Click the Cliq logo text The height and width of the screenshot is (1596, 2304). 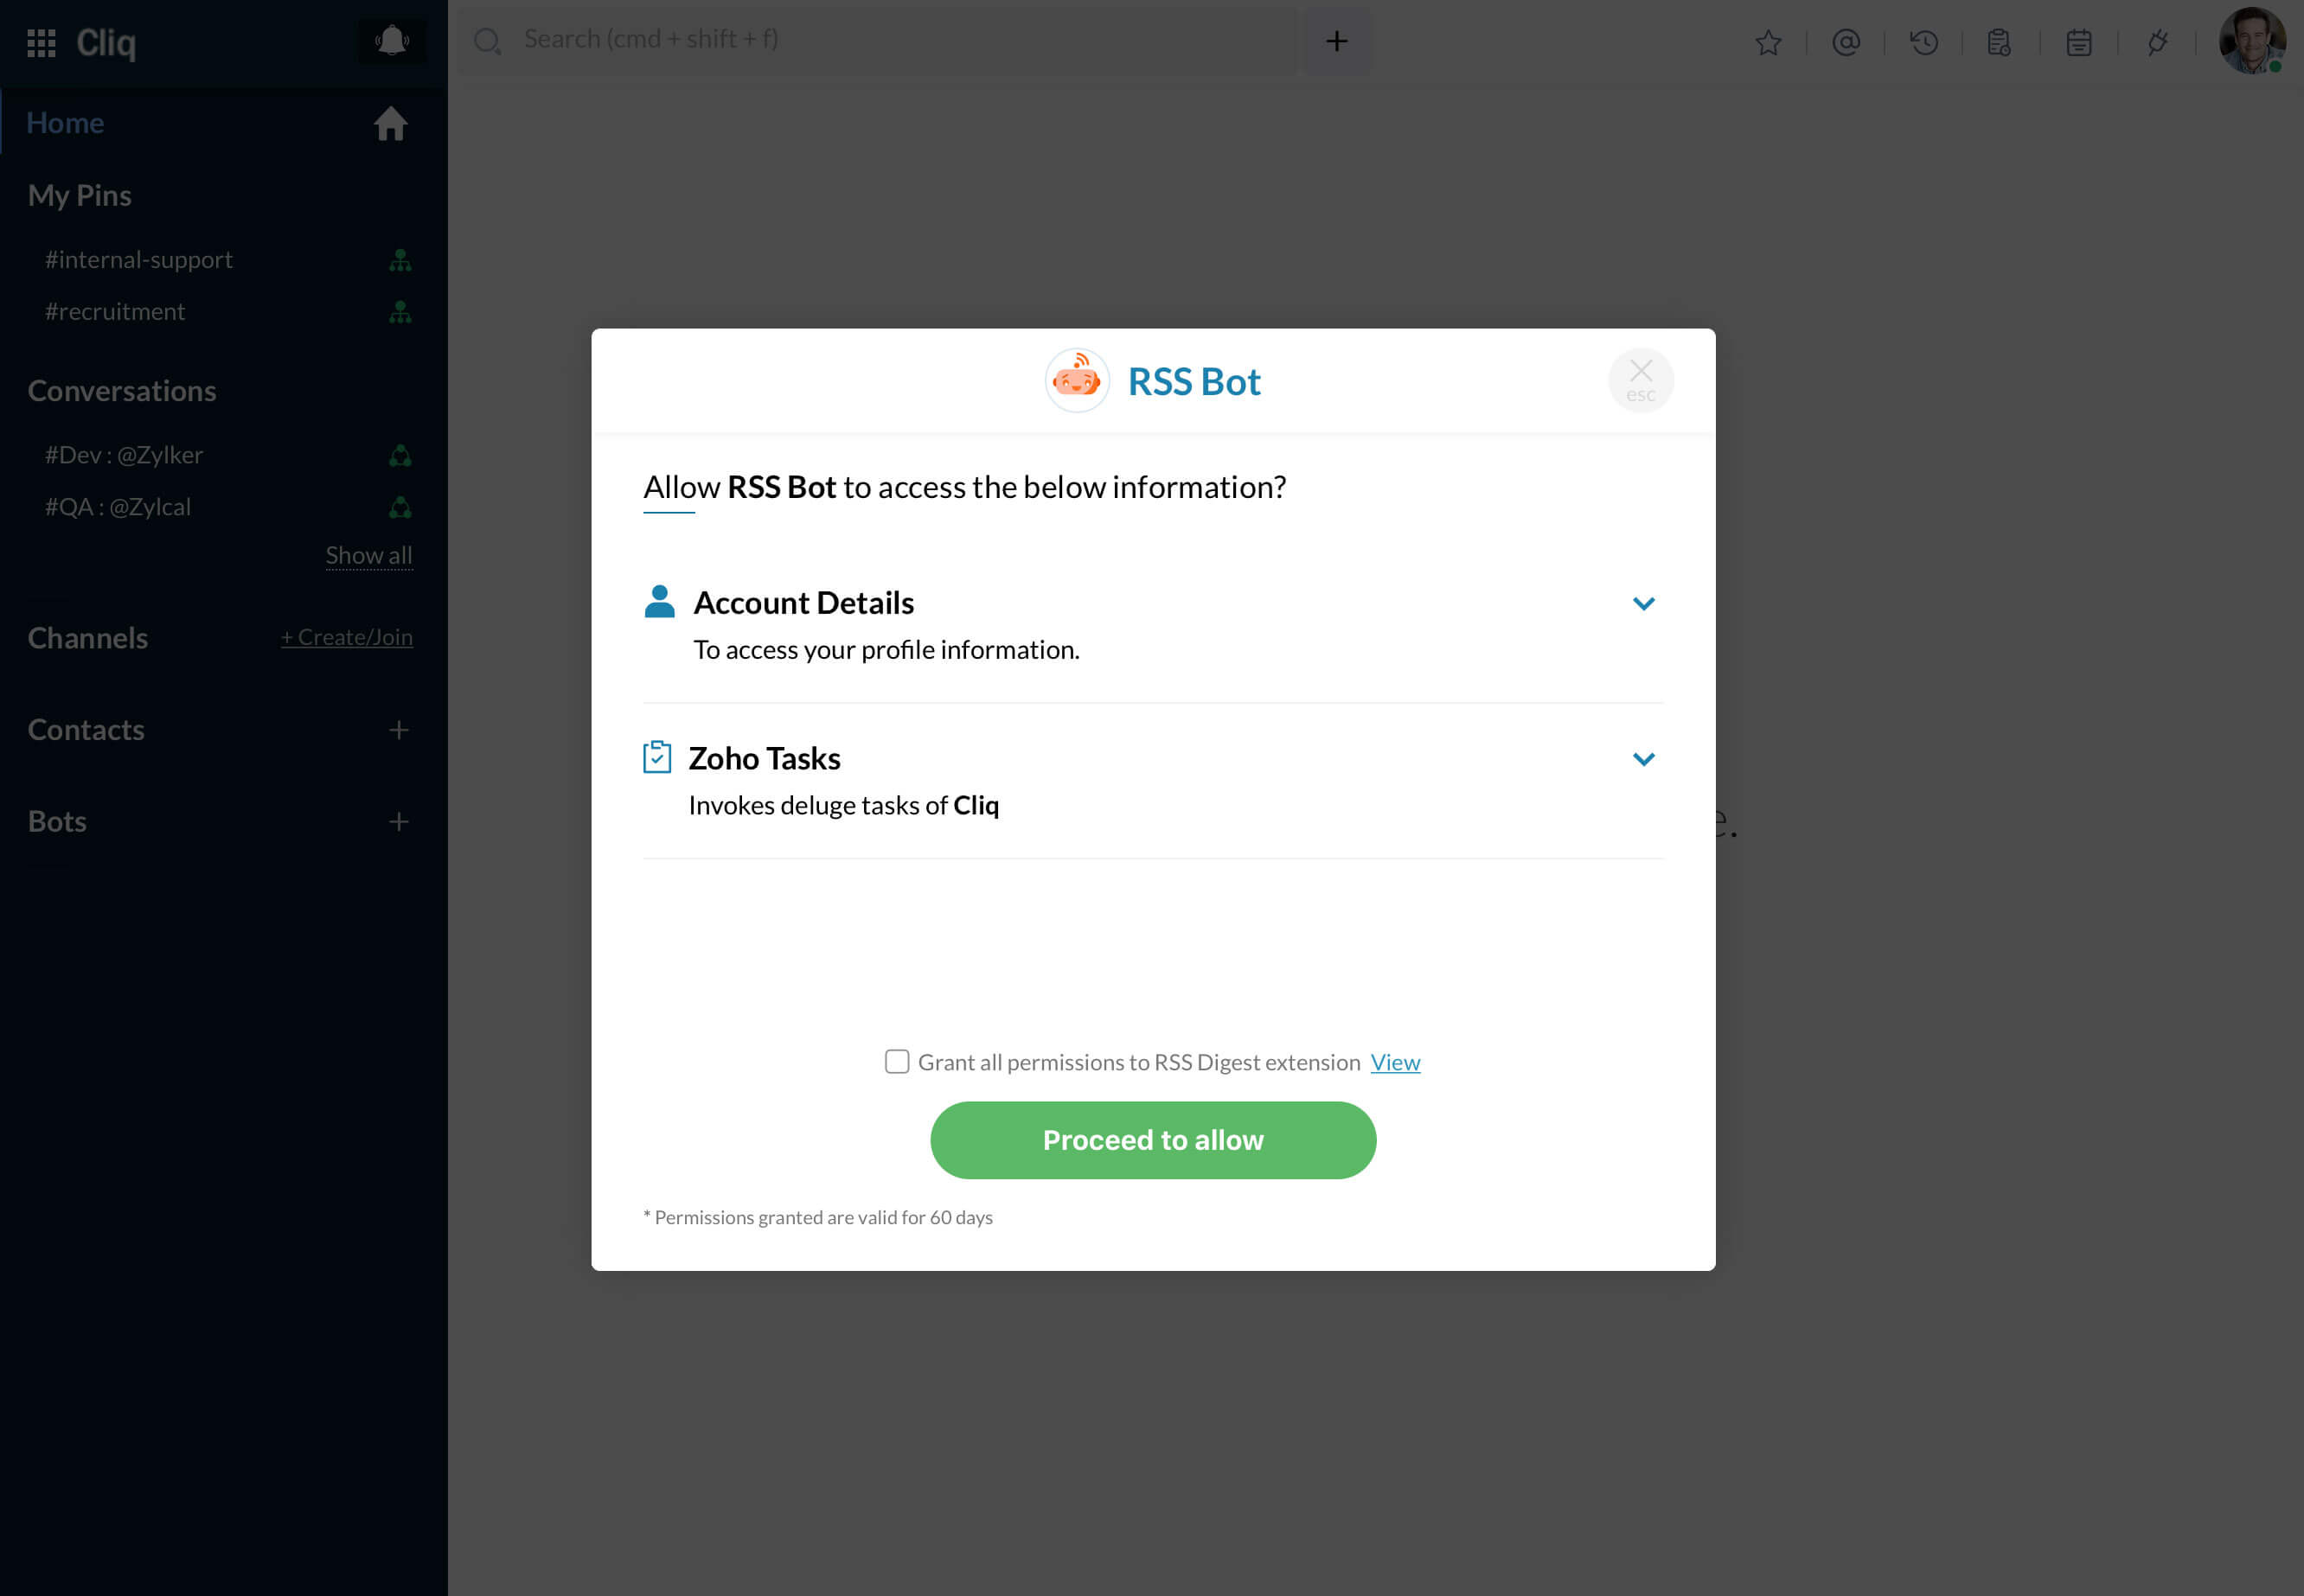tap(106, 42)
